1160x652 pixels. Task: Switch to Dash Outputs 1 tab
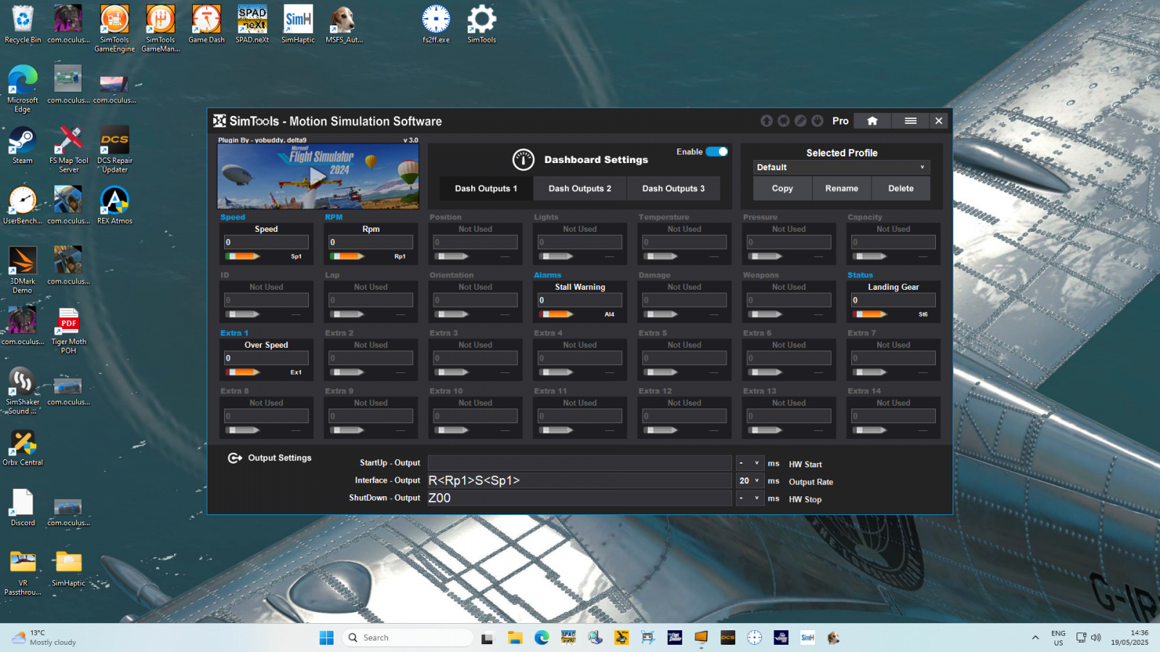(486, 188)
